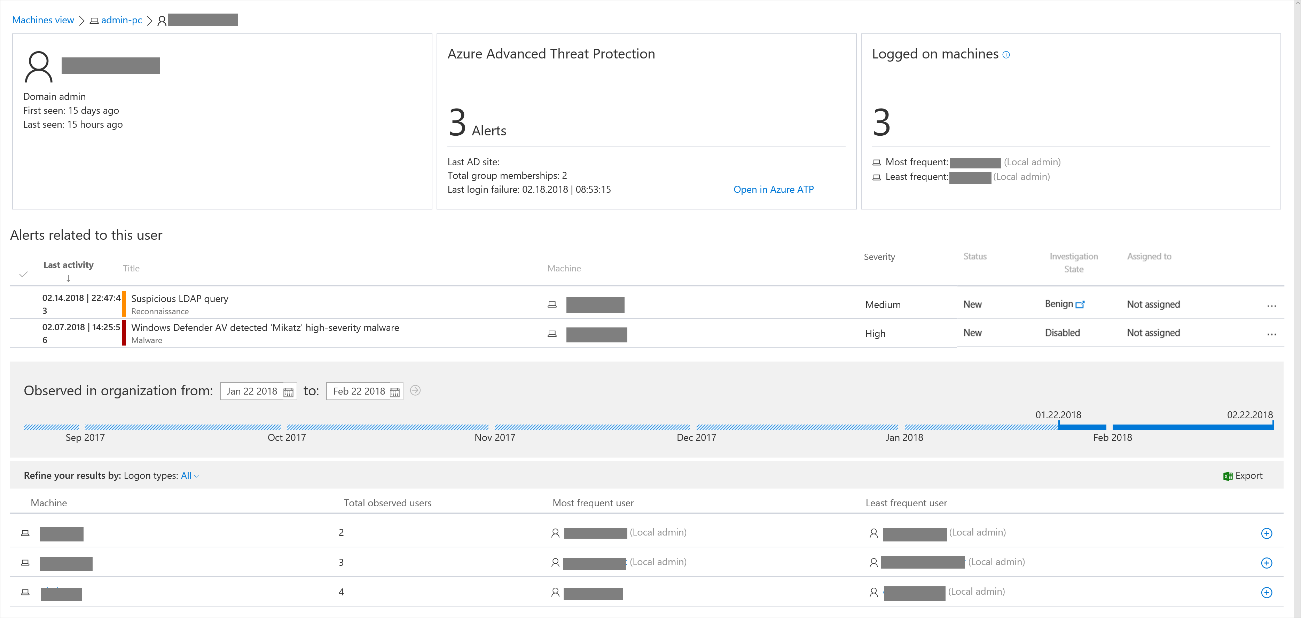Open Benign investigation external link icon
This screenshot has height=618, width=1301.
click(x=1080, y=304)
